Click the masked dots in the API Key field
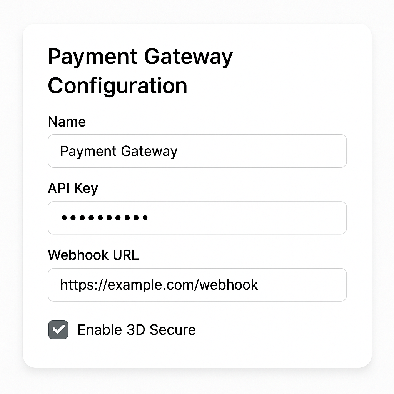394x394 pixels. (x=105, y=218)
